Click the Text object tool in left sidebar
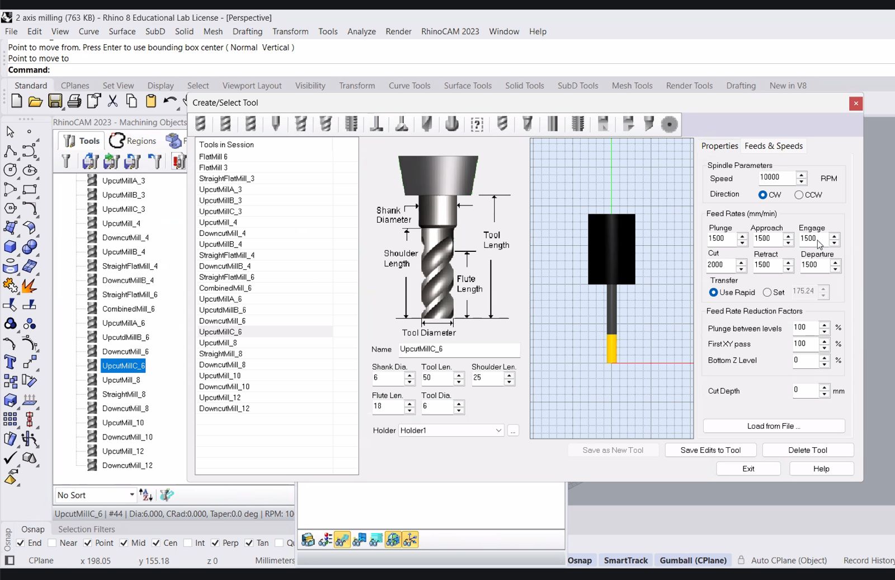The width and height of the screenshot is (895, 580). pyautogui.click(x=10, y=362)
